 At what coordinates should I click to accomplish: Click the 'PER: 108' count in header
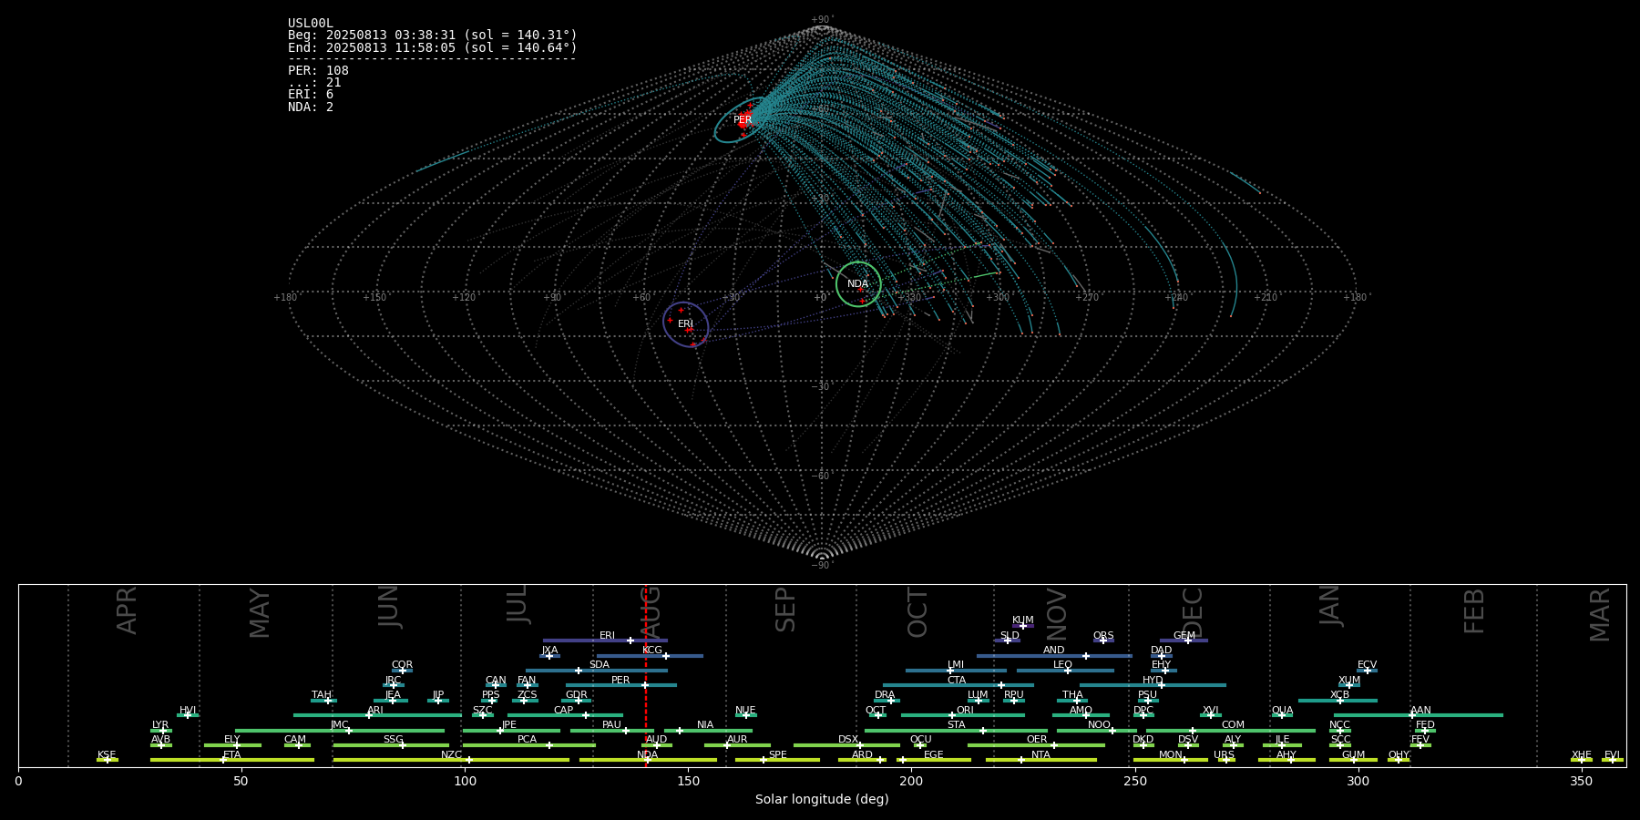coord(318,70)
